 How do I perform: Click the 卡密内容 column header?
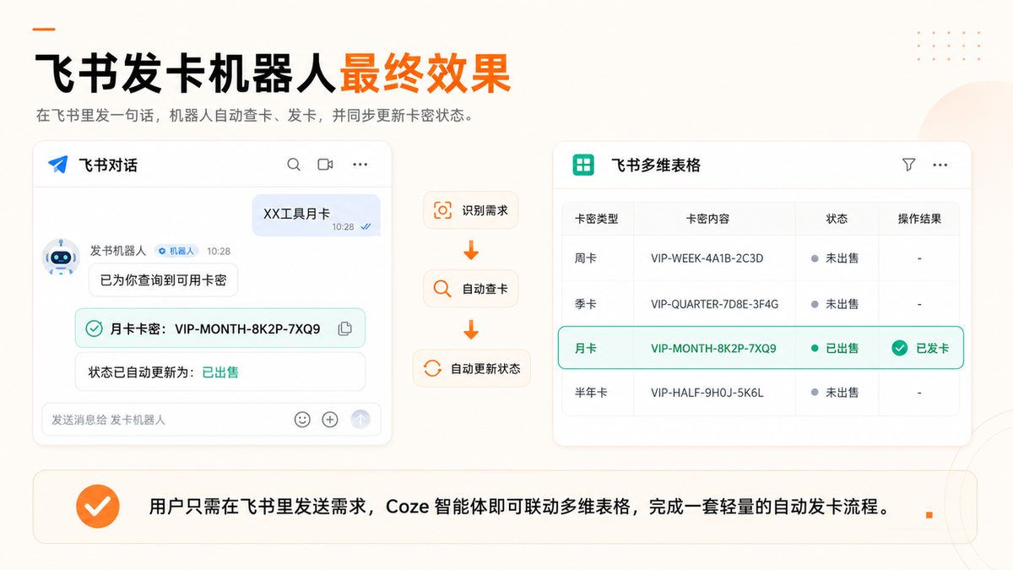point(707,219)
